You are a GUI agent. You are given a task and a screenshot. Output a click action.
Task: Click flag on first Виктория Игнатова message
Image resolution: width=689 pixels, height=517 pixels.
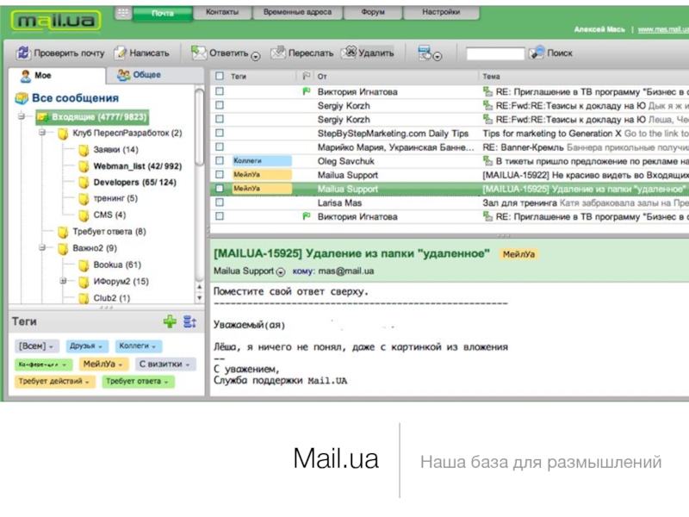click(307, 91)
